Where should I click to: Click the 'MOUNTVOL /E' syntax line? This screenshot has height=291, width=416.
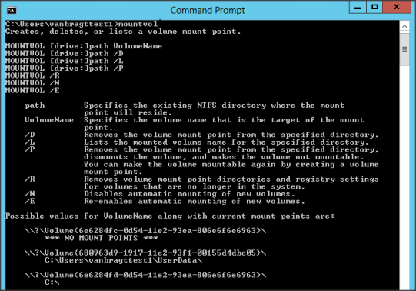pyautogui.click(x=32, y=91)
